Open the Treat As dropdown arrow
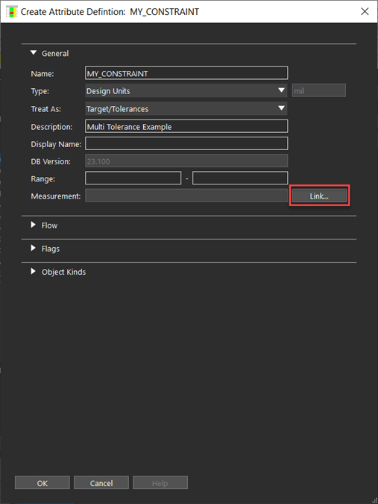The height and width of the screenshot is (504, 378). tap(281, 108)
